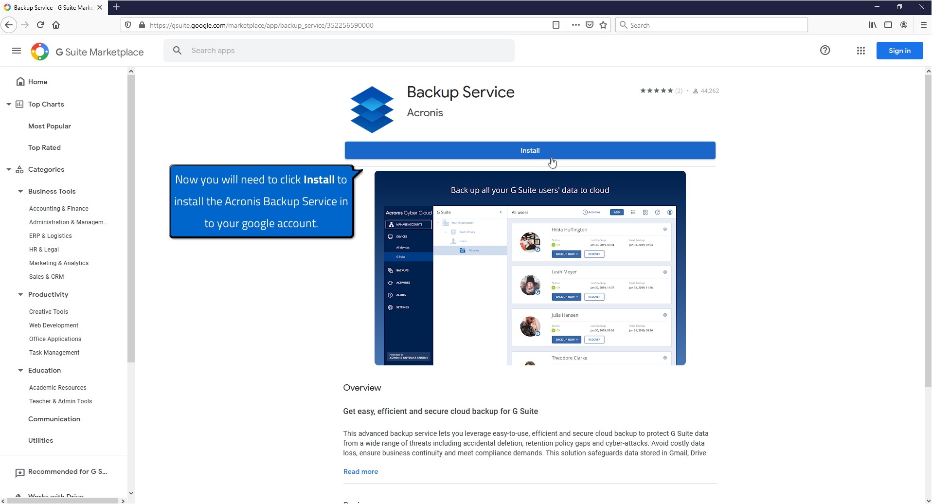932x504 pixels.
Task: Click the Read more link
Action: tap(360, 471)
